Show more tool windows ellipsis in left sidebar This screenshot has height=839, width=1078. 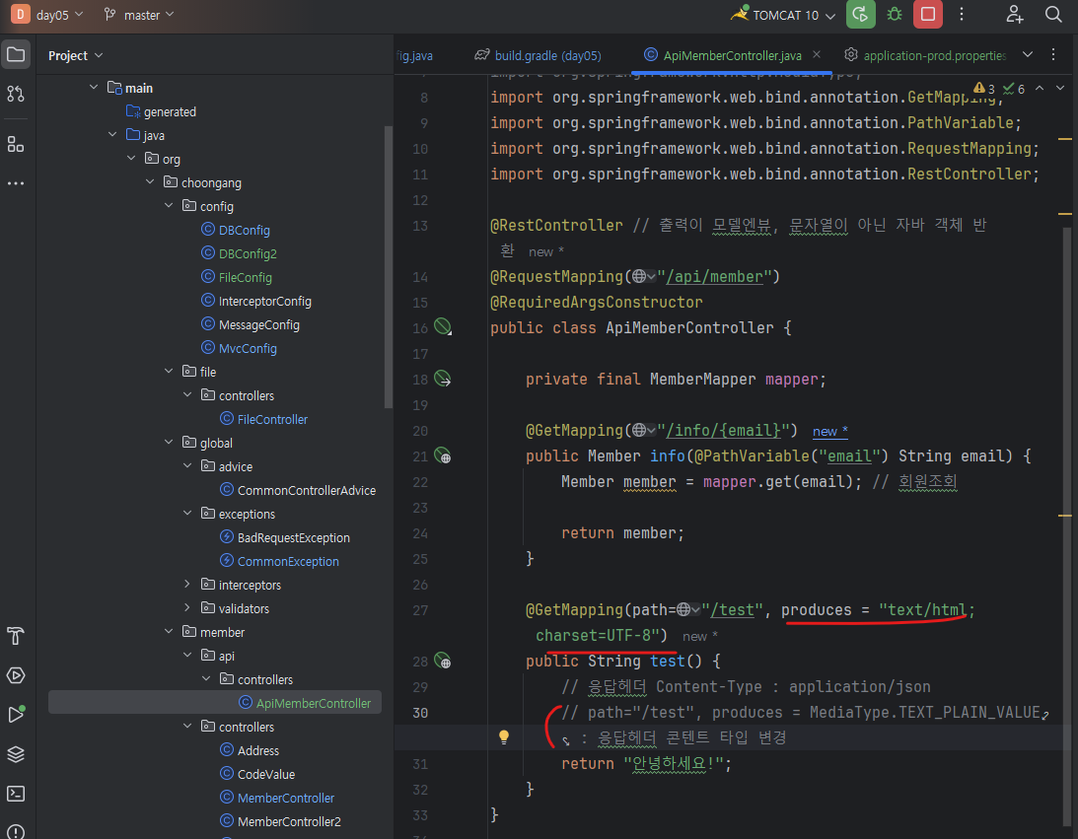coord(16,183)
